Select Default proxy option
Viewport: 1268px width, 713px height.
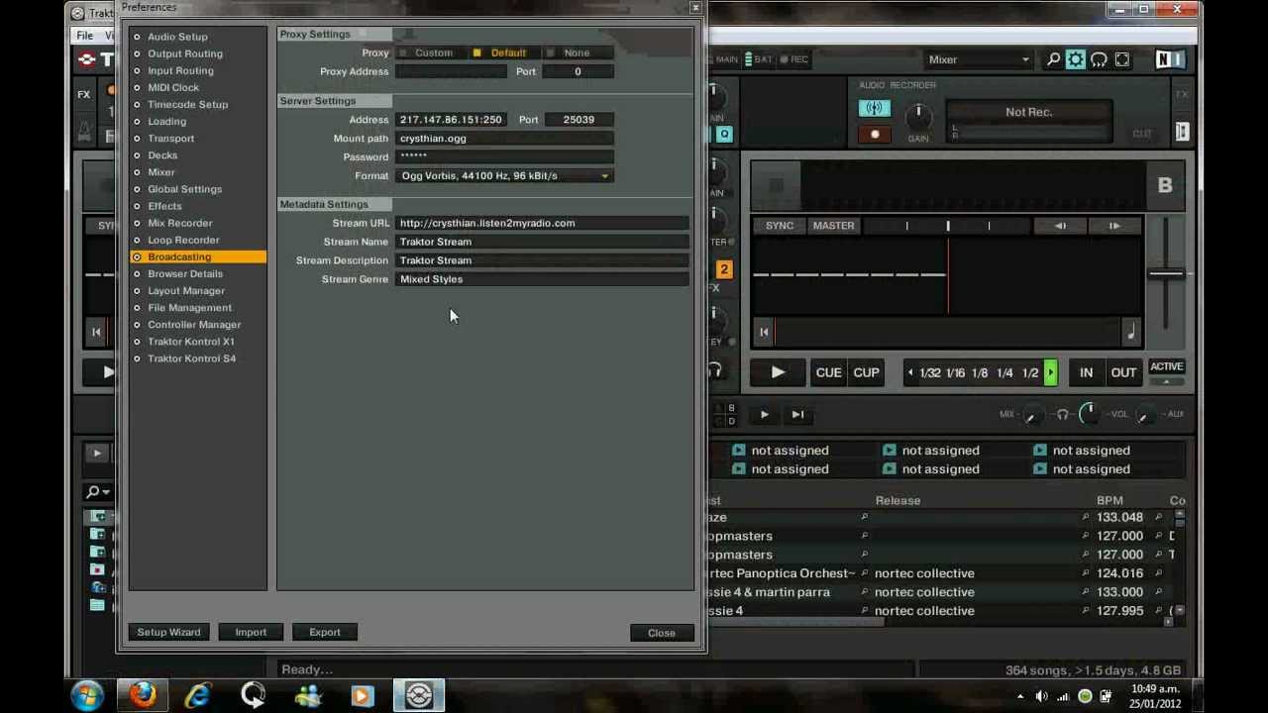click(508, 52)
